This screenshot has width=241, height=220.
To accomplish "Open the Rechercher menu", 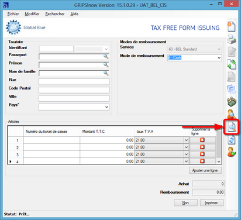I will [x=55, y=14].
